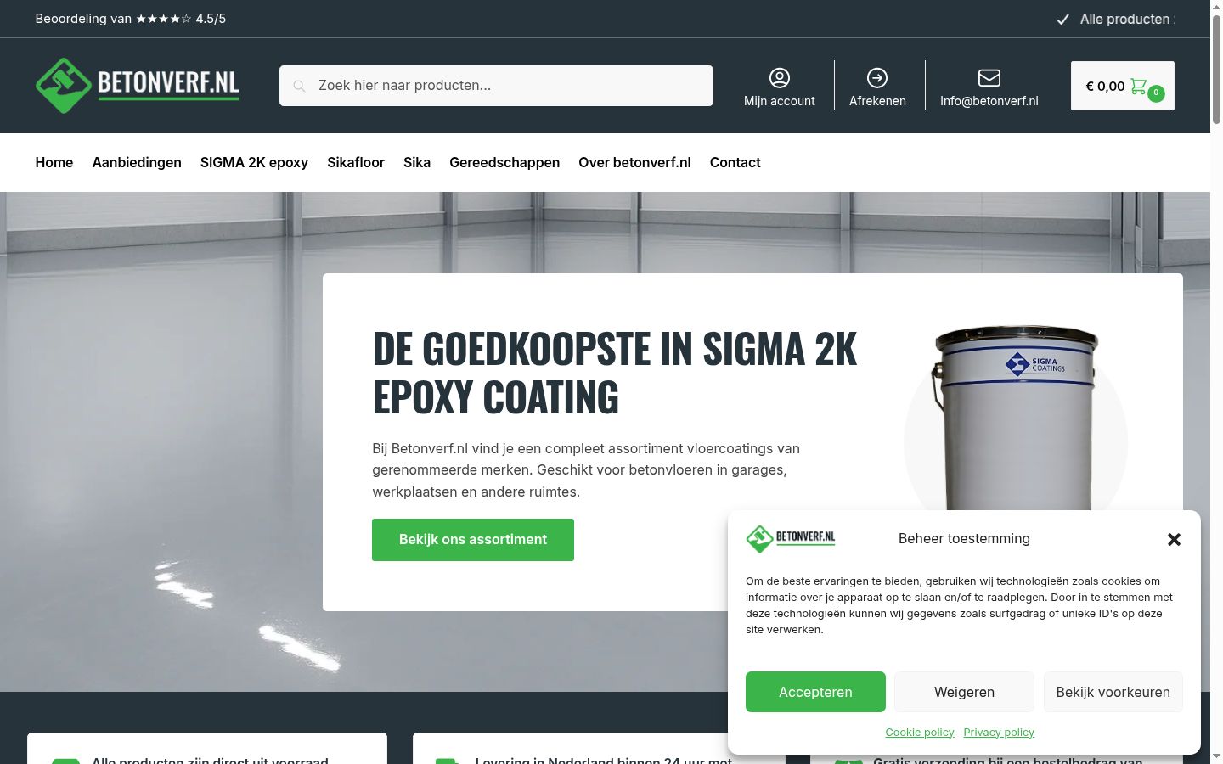1223x764 pixels.
Task: Open the shopping cart icon
Action: click(x=1139, y=86)
